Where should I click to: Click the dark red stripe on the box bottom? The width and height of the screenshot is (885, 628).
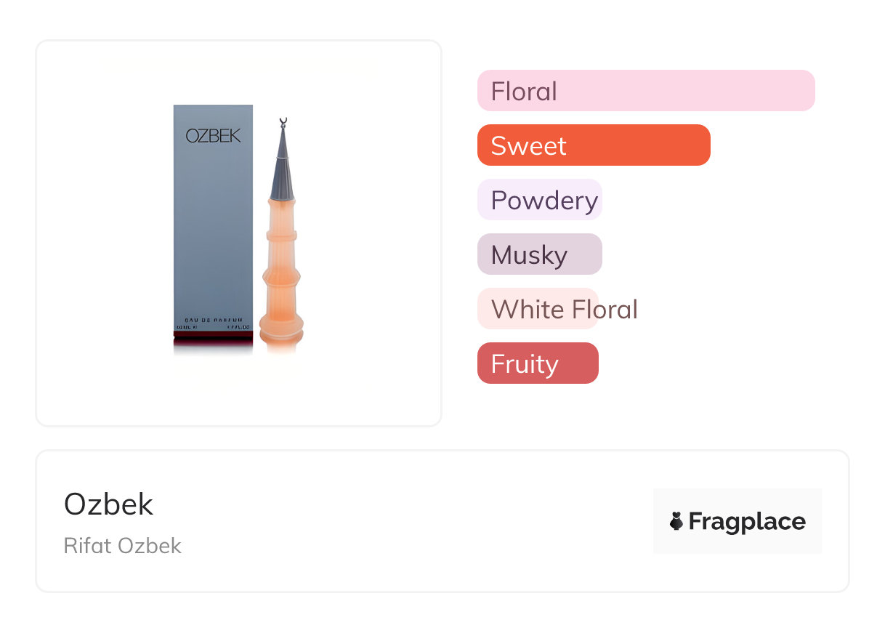pos(213,335)
